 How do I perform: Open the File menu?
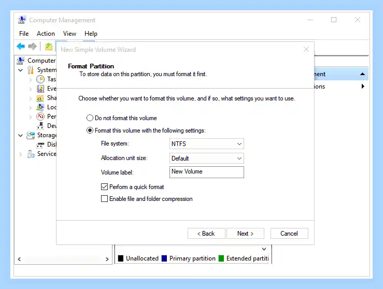[x=24, y=34]
